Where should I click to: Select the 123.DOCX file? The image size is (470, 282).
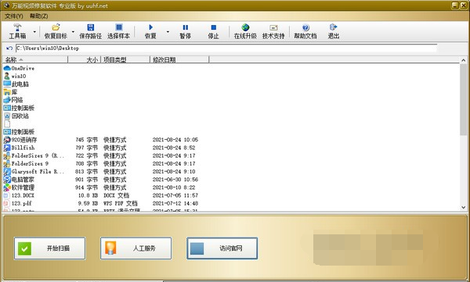pyautogui.click(x=19, y=195)
